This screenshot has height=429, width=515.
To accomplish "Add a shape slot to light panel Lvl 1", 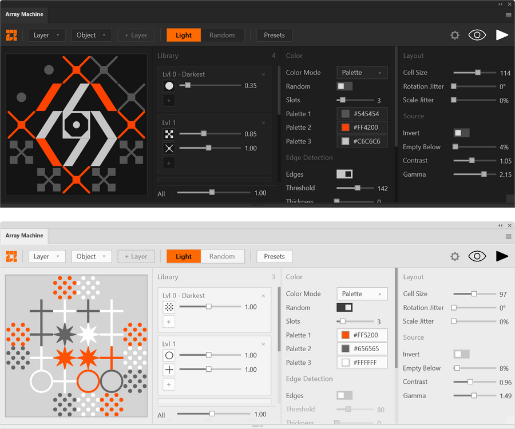I will click(x=169, y=384).
